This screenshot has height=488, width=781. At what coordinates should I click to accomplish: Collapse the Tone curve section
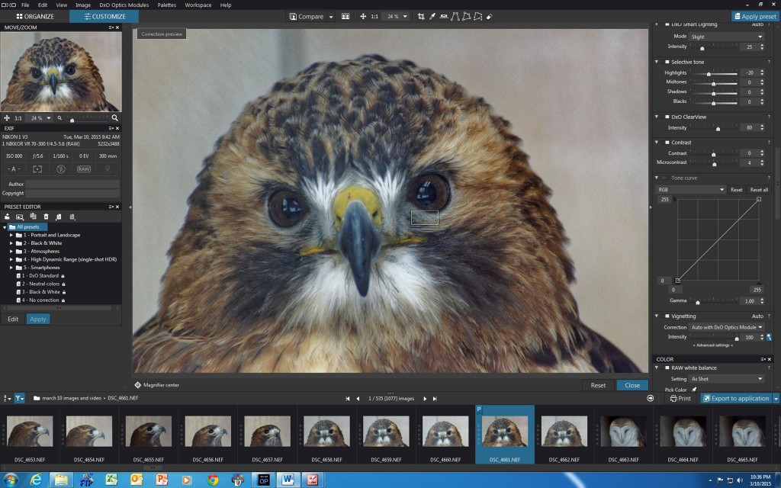click(657, 178)
